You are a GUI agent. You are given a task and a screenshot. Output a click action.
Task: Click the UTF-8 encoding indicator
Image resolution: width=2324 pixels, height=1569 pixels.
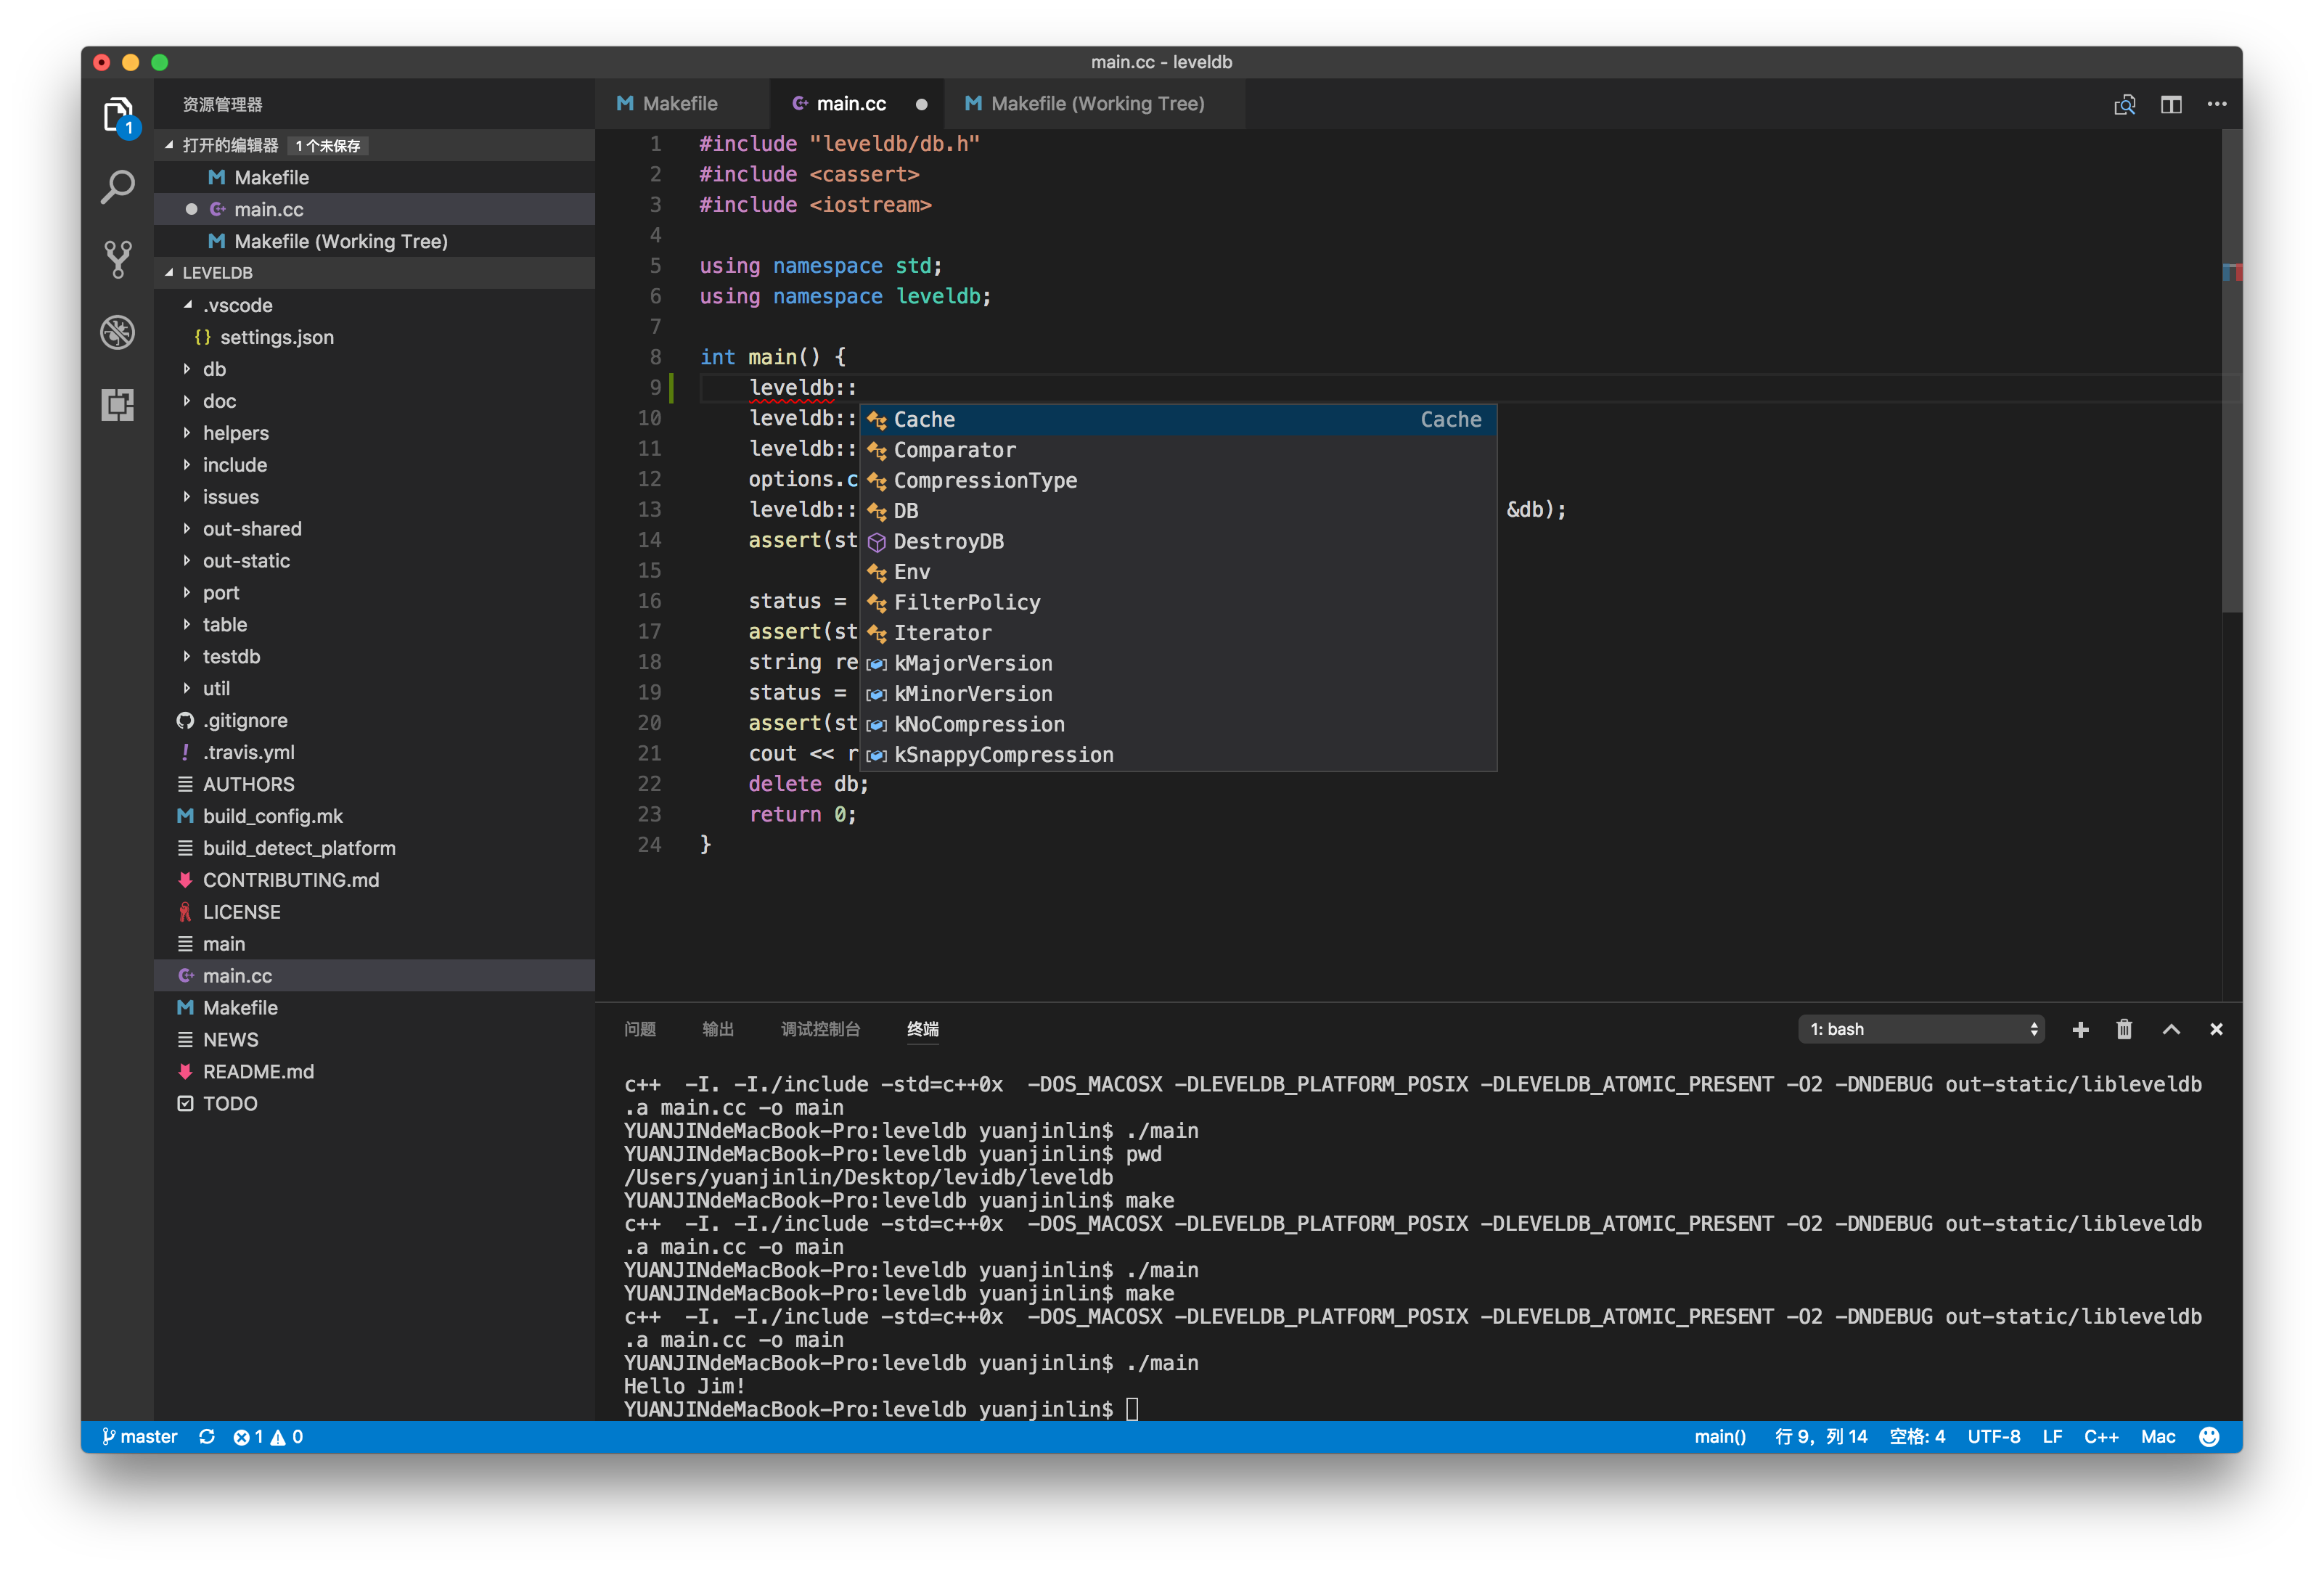(x=1993, y=1436)
